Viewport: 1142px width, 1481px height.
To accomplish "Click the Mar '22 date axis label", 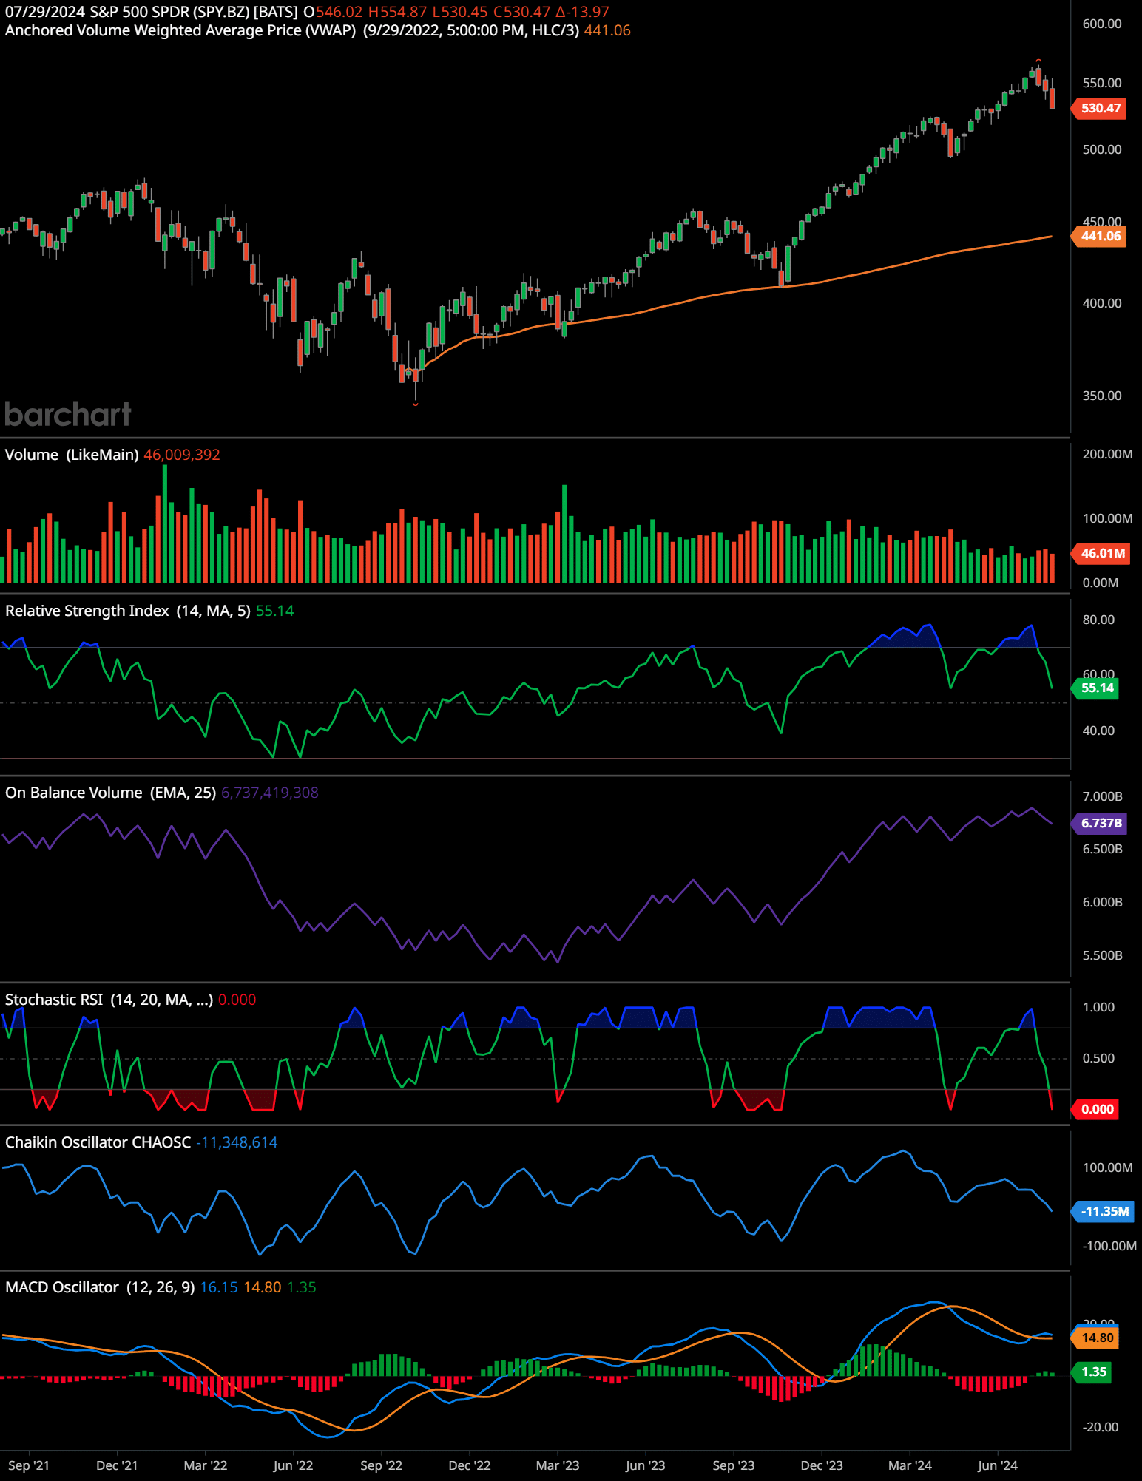I will (206, 1465).
